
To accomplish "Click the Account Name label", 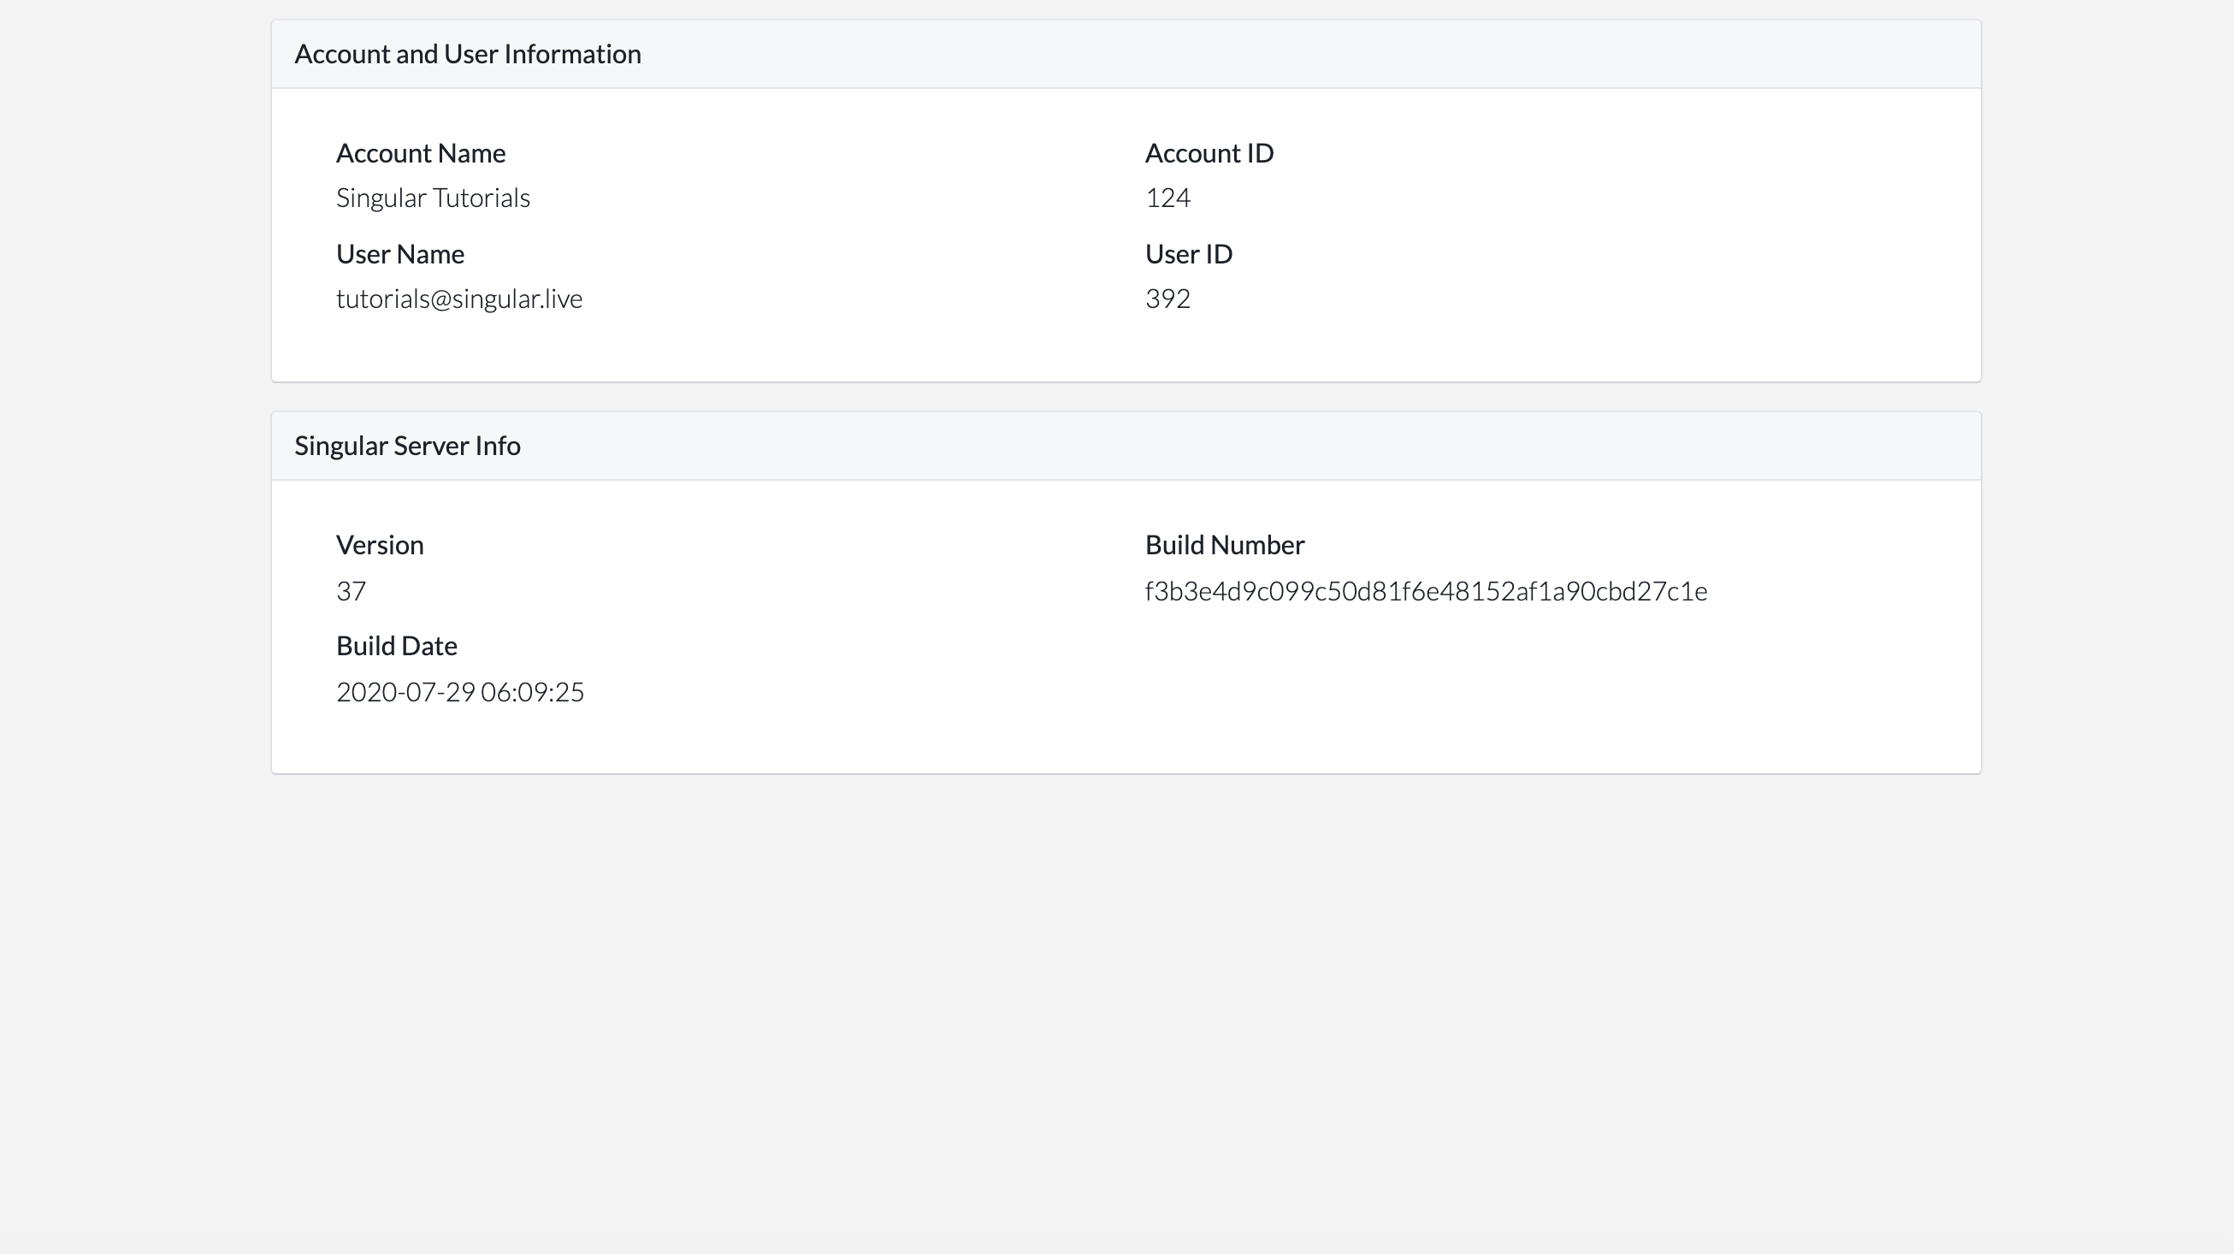I will 421,153.
